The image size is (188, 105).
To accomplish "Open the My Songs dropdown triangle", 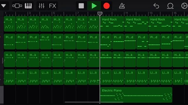I will (x=4, y=6).
